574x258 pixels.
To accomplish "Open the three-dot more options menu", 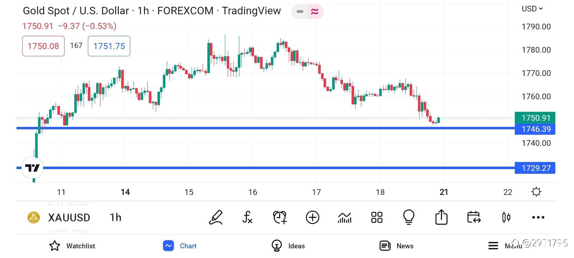I will (x=538, y=217).
